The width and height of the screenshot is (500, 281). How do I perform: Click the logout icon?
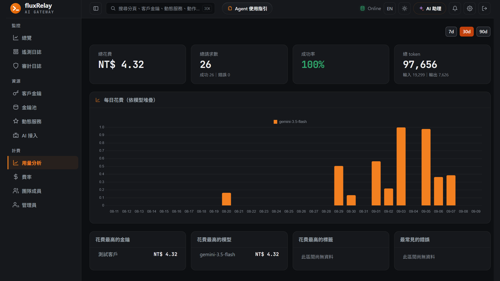(485, 9)
